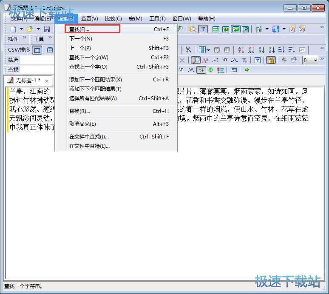Toggle regular expression (.+?) in filter toolbar

coord(215,61)
